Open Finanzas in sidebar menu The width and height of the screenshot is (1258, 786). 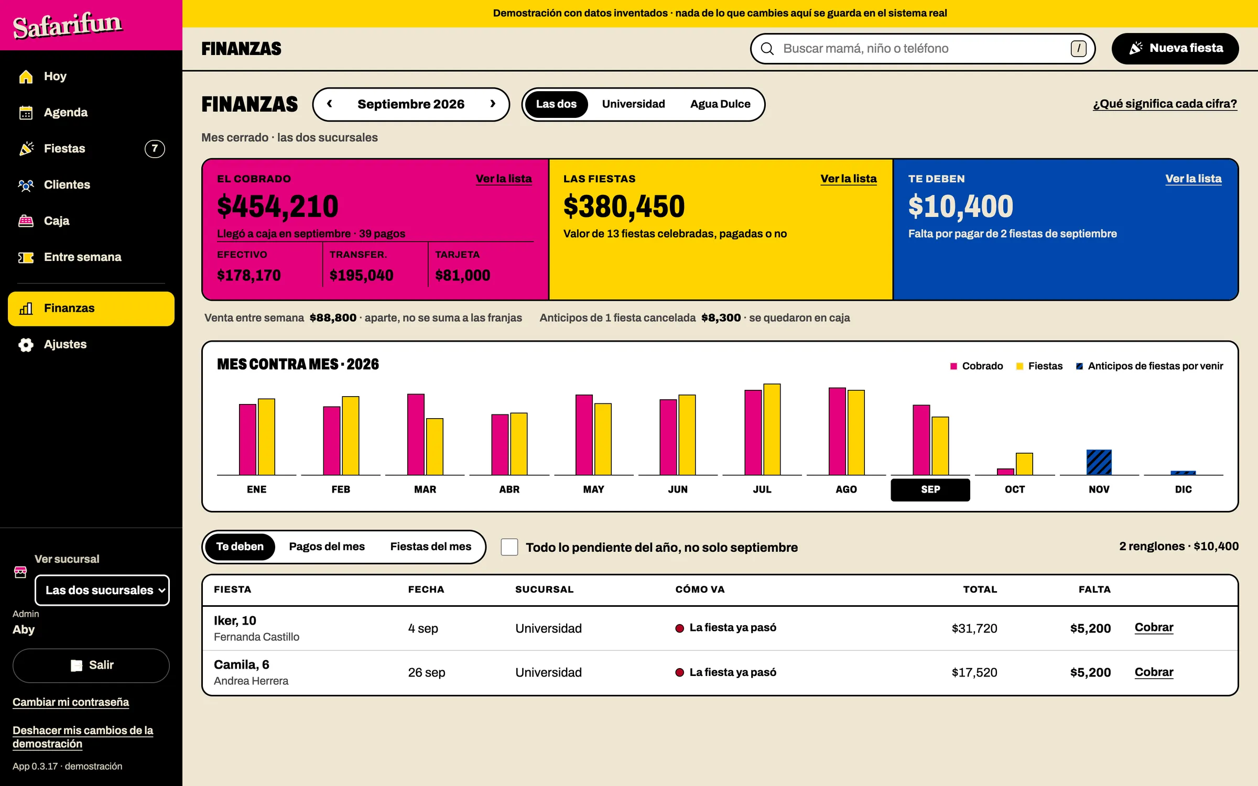[x=91, y=309]
